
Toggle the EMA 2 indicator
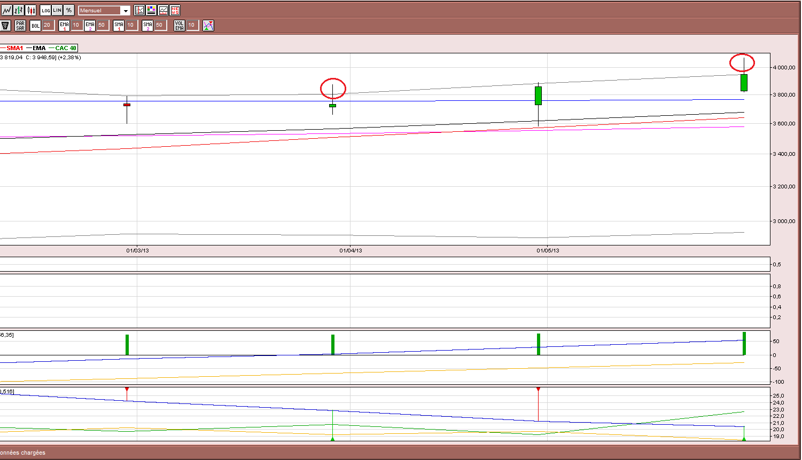[90, 25]
